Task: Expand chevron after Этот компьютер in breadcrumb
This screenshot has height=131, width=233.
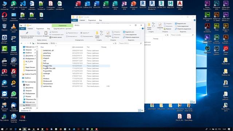Action: (49, 43)
